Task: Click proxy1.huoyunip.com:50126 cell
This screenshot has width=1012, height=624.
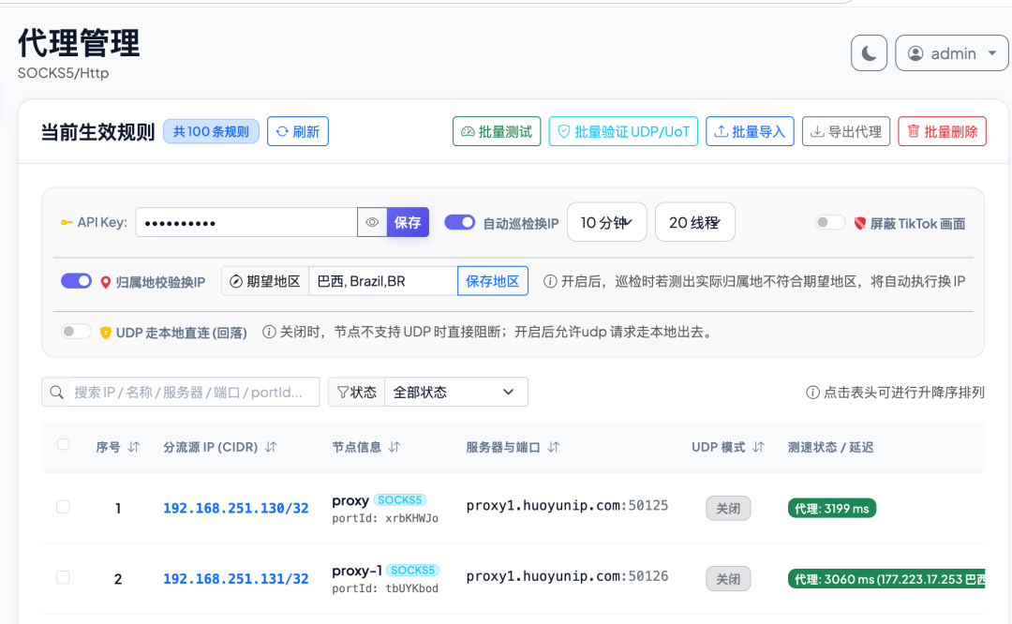Action: coord(567,576)
